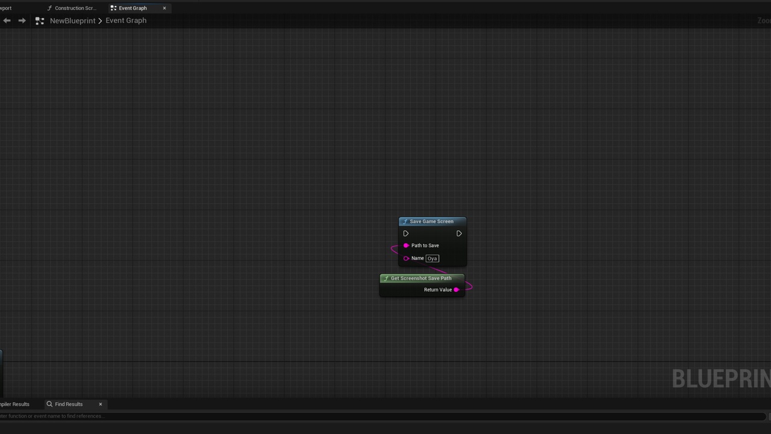Image resolution: width=771 pixels, height=434 pixels.
Task: Click the function icon on Save Game Screen
Action: (405, 221)
